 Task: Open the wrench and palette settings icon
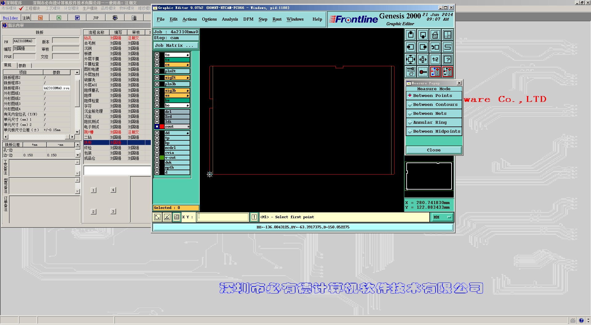411,72
